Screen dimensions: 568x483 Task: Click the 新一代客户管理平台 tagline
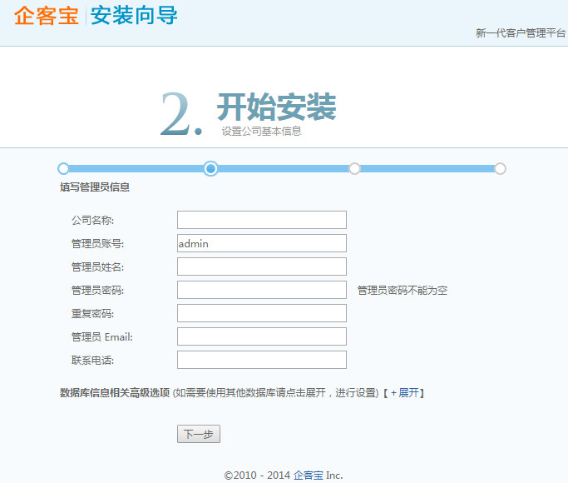pyautogui.click(x=521, y=33)
